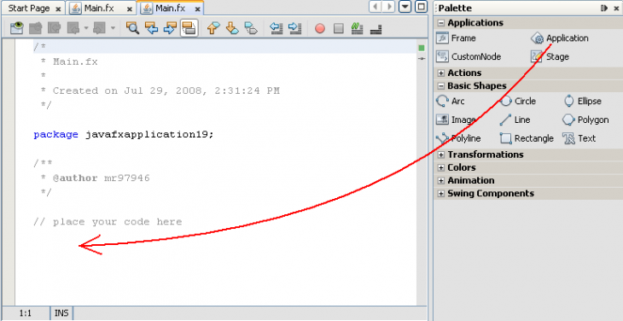This screenshot has height=321, width=623.
Task: Expand the Animation palette category
Action: (x=440, y=180)
